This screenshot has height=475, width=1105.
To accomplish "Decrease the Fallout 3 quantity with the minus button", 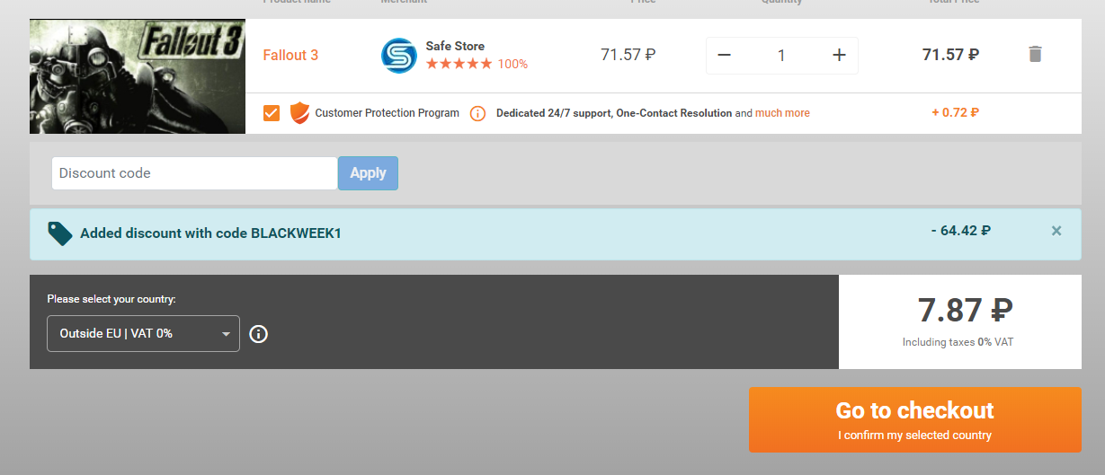I will click(x=725, y=56).
